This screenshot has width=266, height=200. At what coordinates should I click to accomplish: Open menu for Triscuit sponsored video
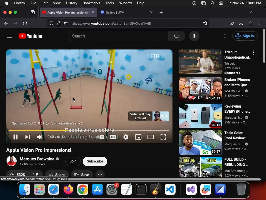[x=254, y=53]
